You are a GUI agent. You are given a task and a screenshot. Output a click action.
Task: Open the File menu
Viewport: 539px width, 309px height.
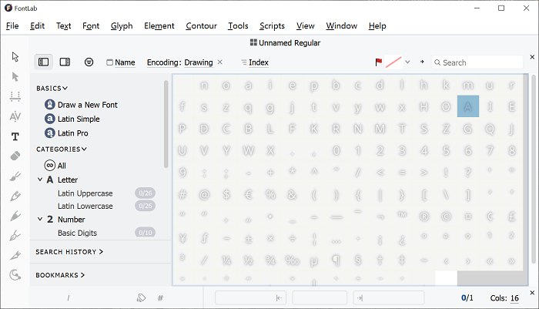click(12, 25)
